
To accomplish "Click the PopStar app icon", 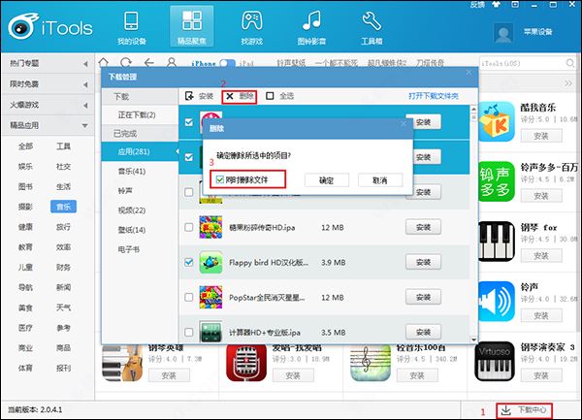I will 210,297.
